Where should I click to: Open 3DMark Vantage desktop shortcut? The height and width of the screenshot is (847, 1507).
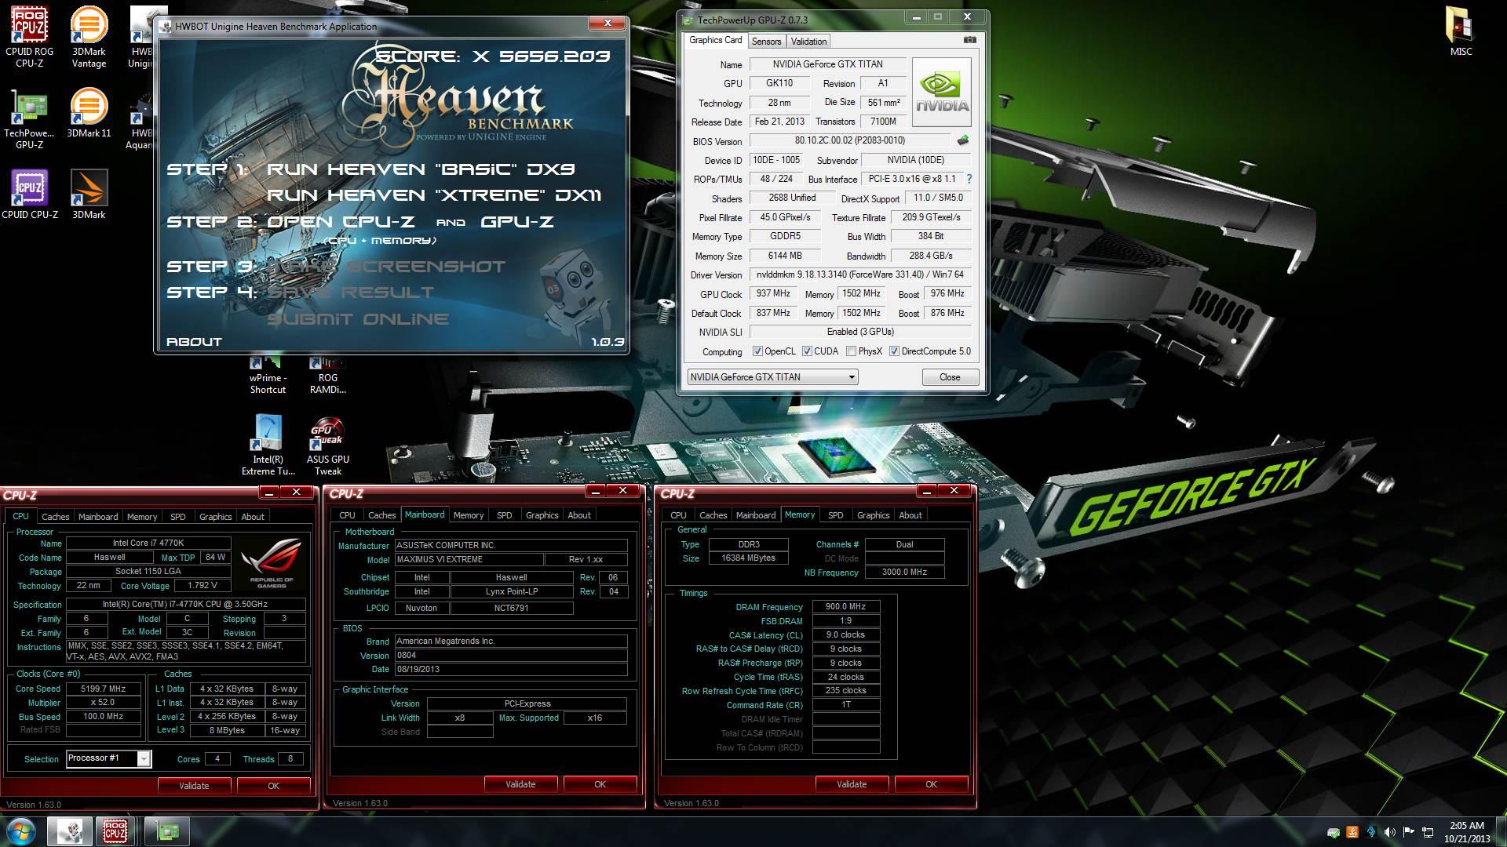pos(89,37)
